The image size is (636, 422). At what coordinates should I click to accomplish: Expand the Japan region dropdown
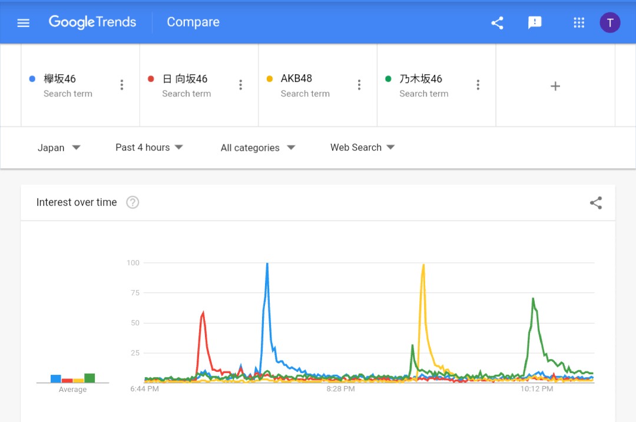tap(59, 148)
